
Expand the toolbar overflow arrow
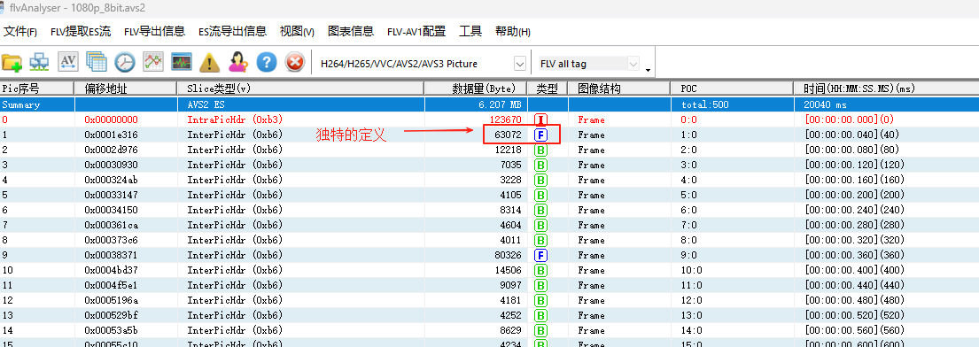tap(648, 70)
